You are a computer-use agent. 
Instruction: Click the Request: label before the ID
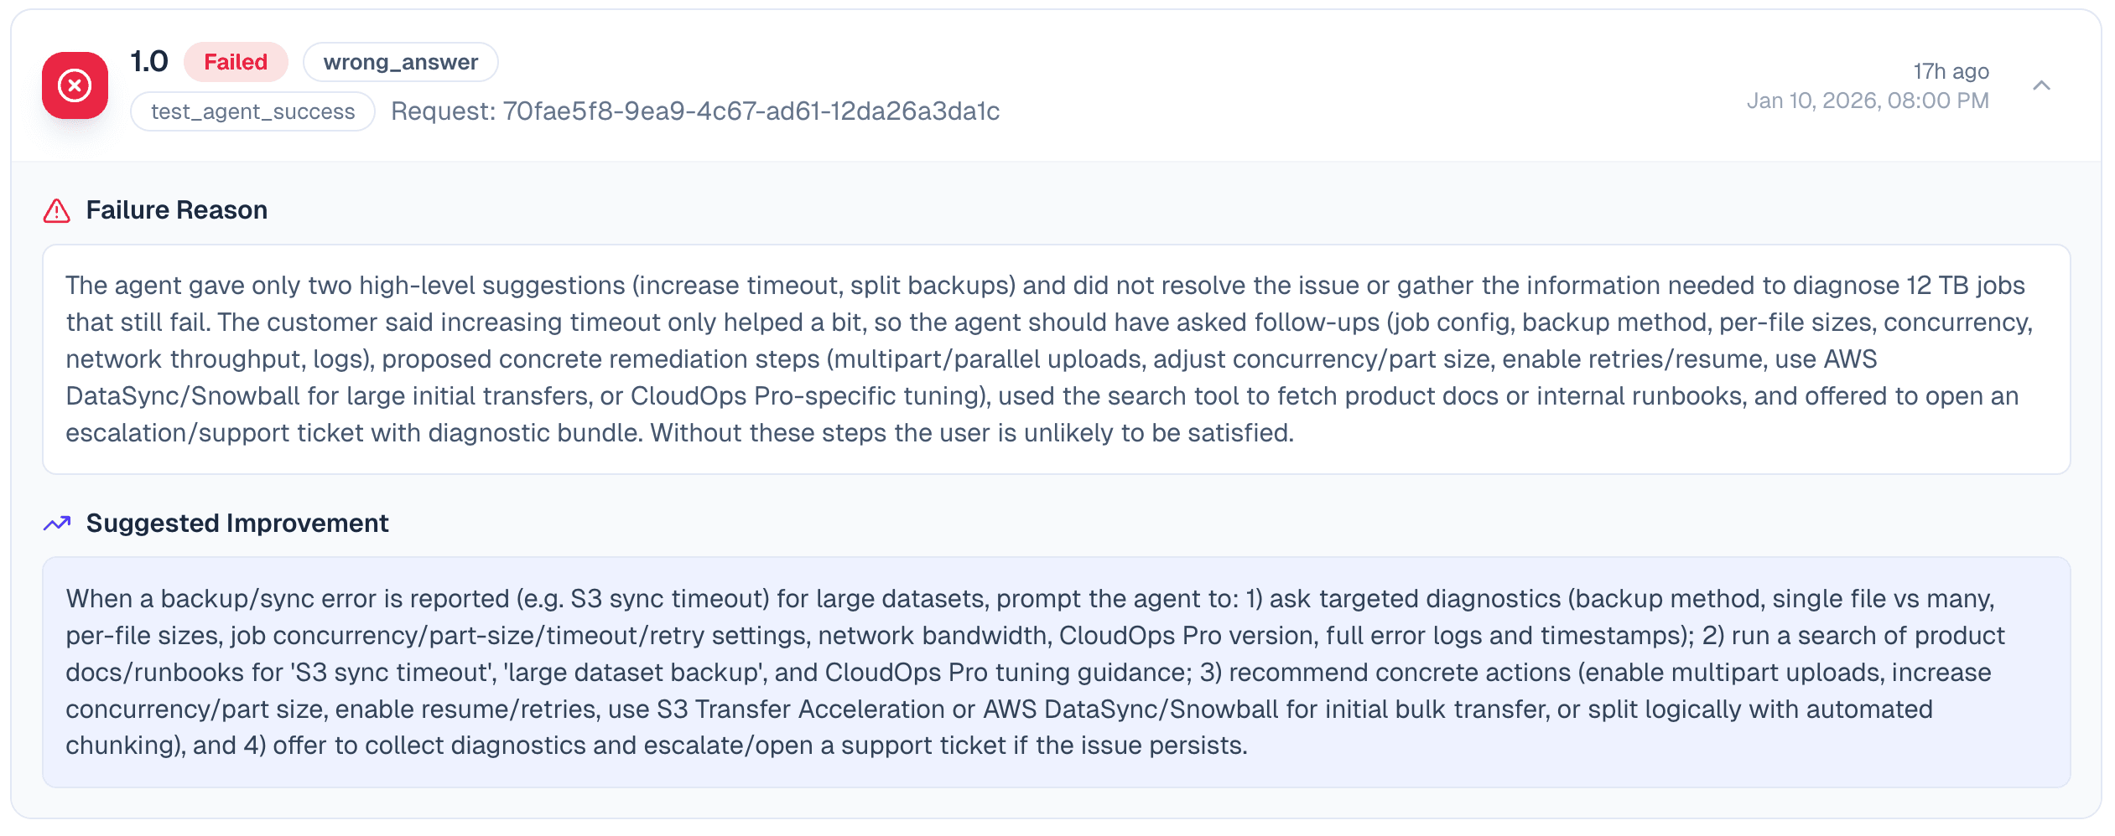[443, 111]
